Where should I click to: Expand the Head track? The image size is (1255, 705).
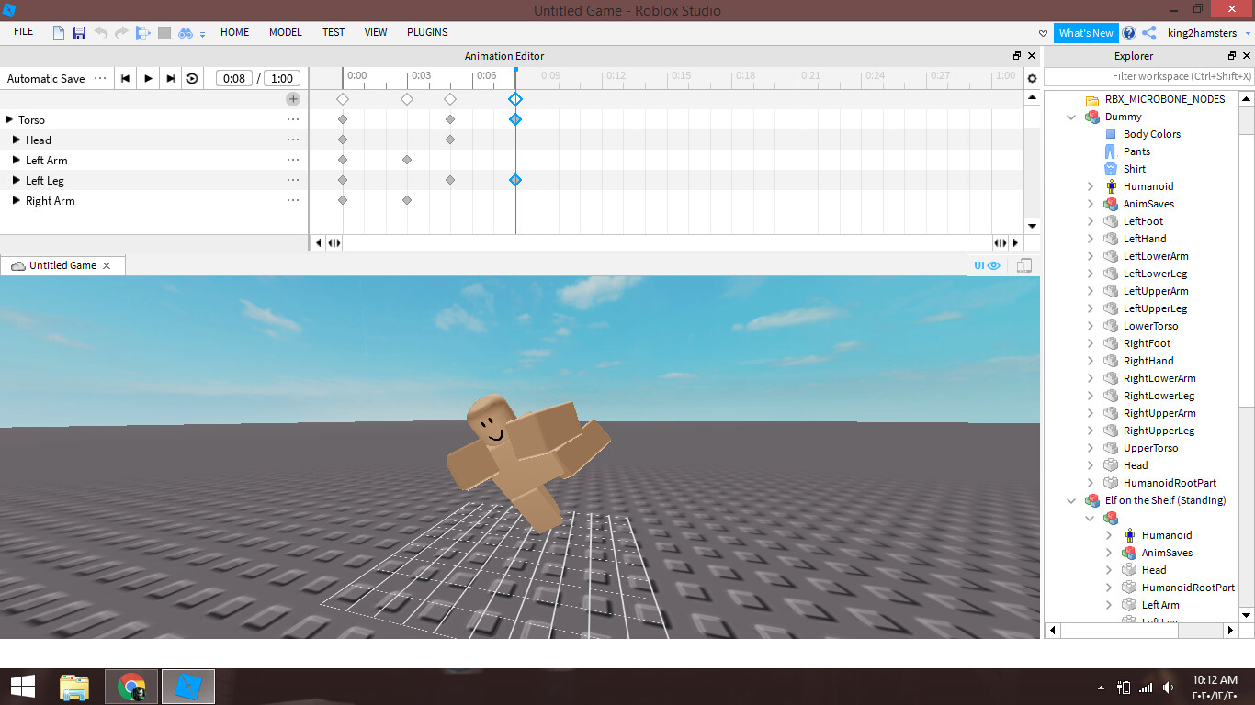click(16, 140)
